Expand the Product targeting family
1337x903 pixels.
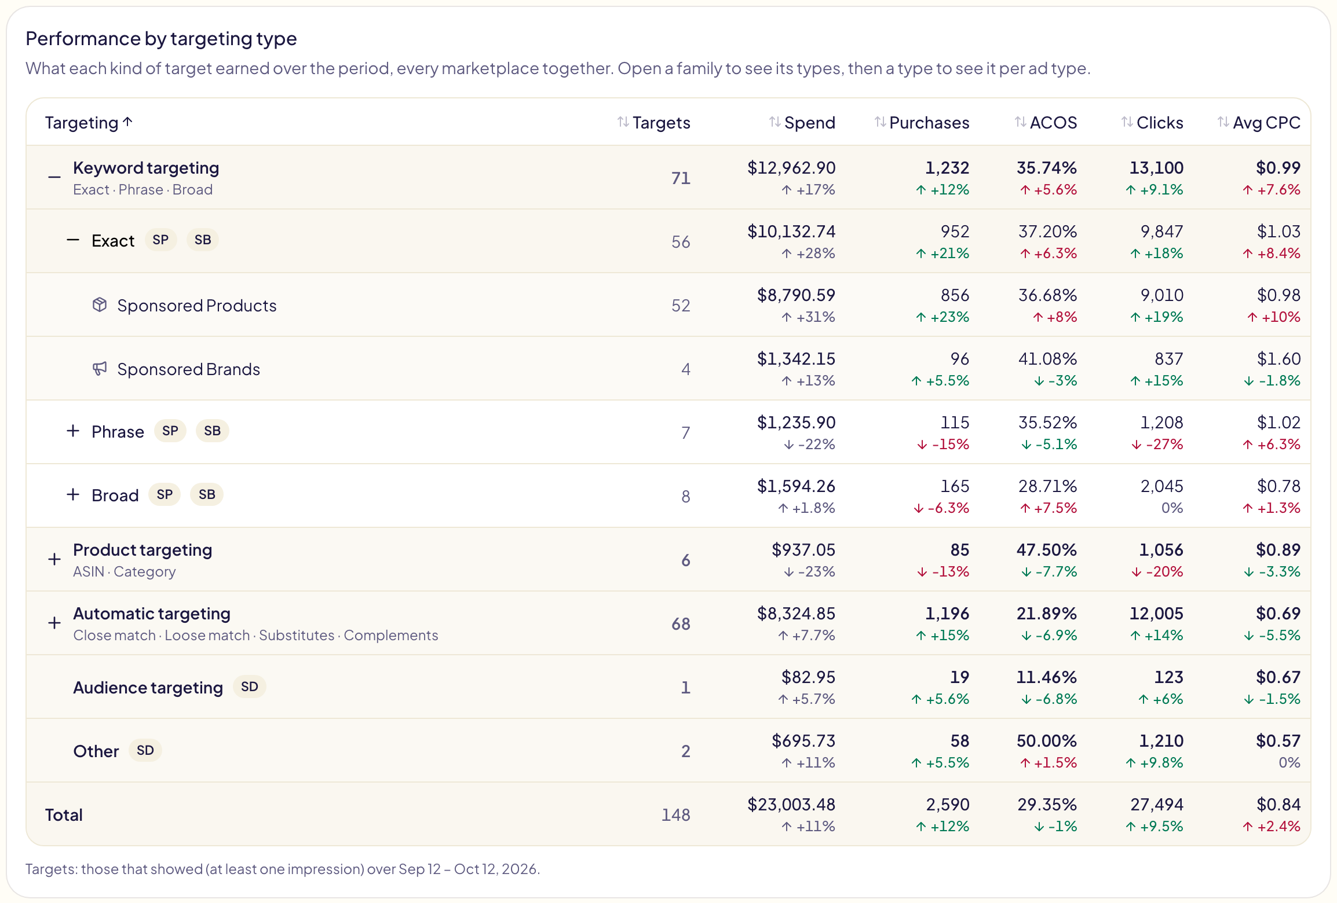click(x=54, y=559)
